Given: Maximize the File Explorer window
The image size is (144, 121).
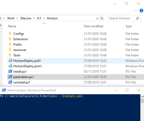Looking at the screenshot, I should (127, 4).
